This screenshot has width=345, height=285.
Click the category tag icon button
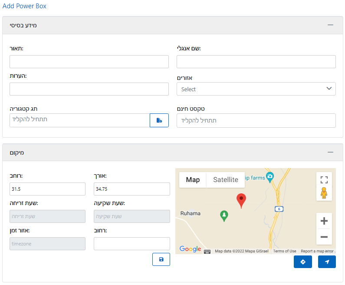[159, 120]
